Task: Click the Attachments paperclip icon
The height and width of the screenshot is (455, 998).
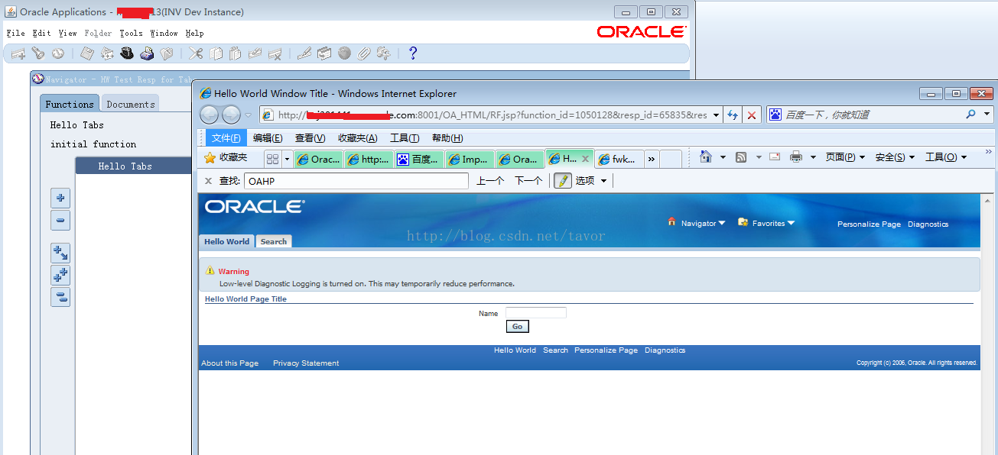Action: 363,53
